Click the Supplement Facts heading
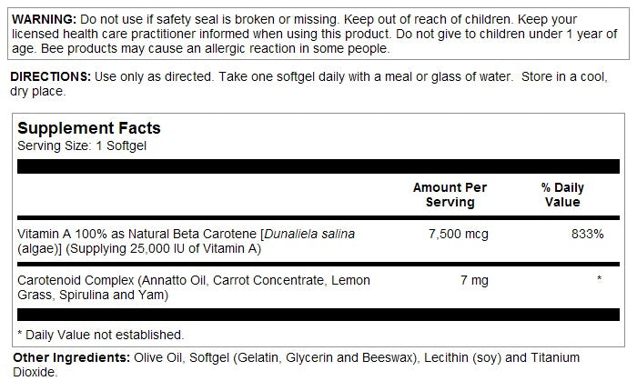 click(89, 129)
